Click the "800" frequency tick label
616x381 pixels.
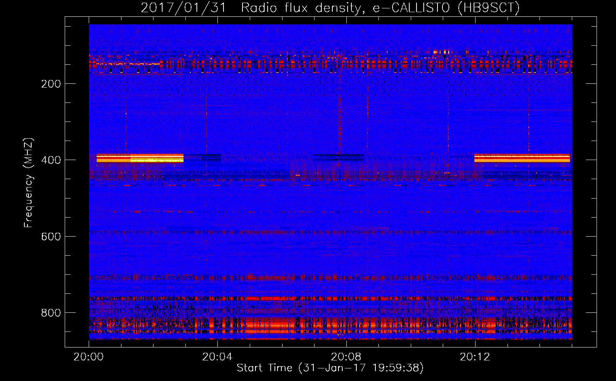coord(51,313)
